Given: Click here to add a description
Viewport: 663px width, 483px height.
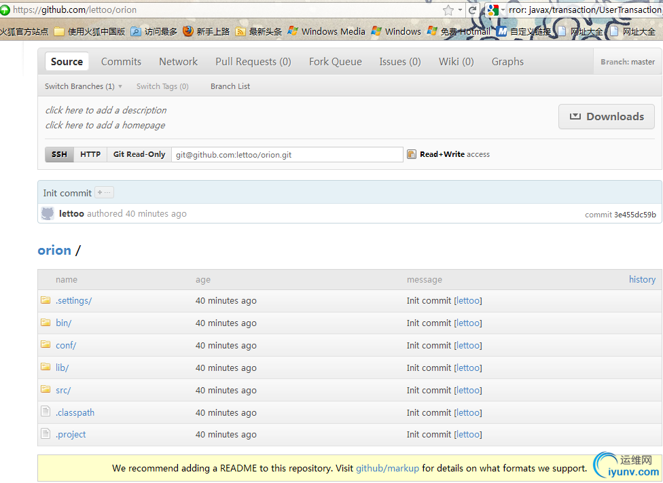Looking at the screenshot, I should pyautogui.click(x=106, y=110).
